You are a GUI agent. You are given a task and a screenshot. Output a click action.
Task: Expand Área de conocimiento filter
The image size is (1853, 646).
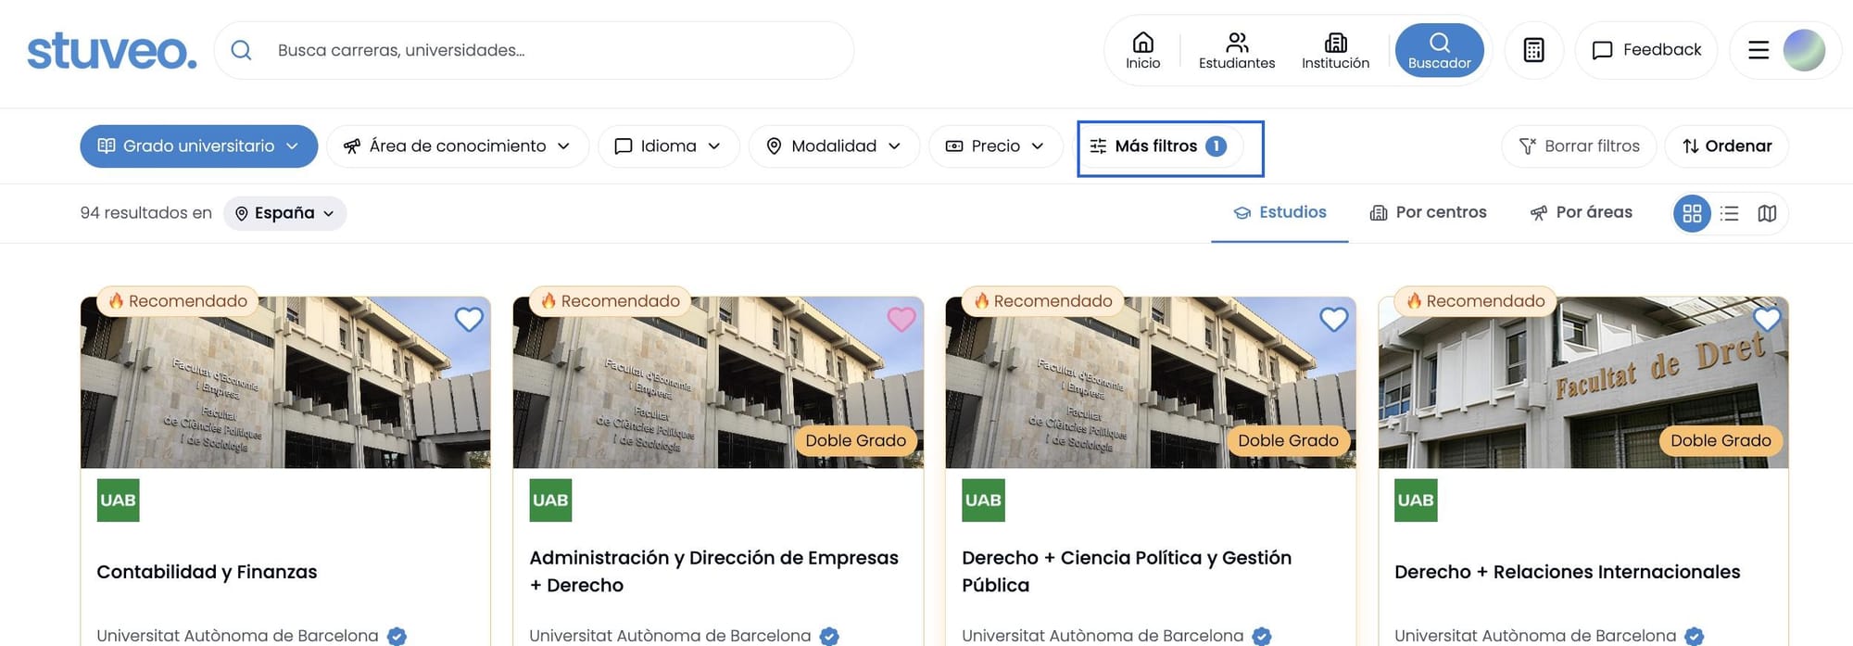[x=458, y=146]
